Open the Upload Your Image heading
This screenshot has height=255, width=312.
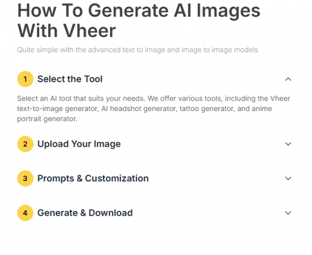tap(79, 144)
